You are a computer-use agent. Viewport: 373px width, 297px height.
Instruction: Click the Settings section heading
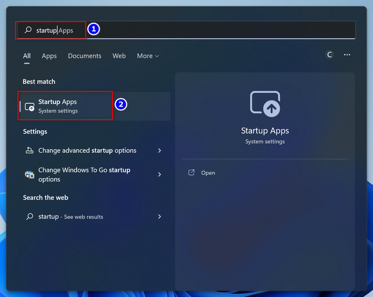[35, 131]
